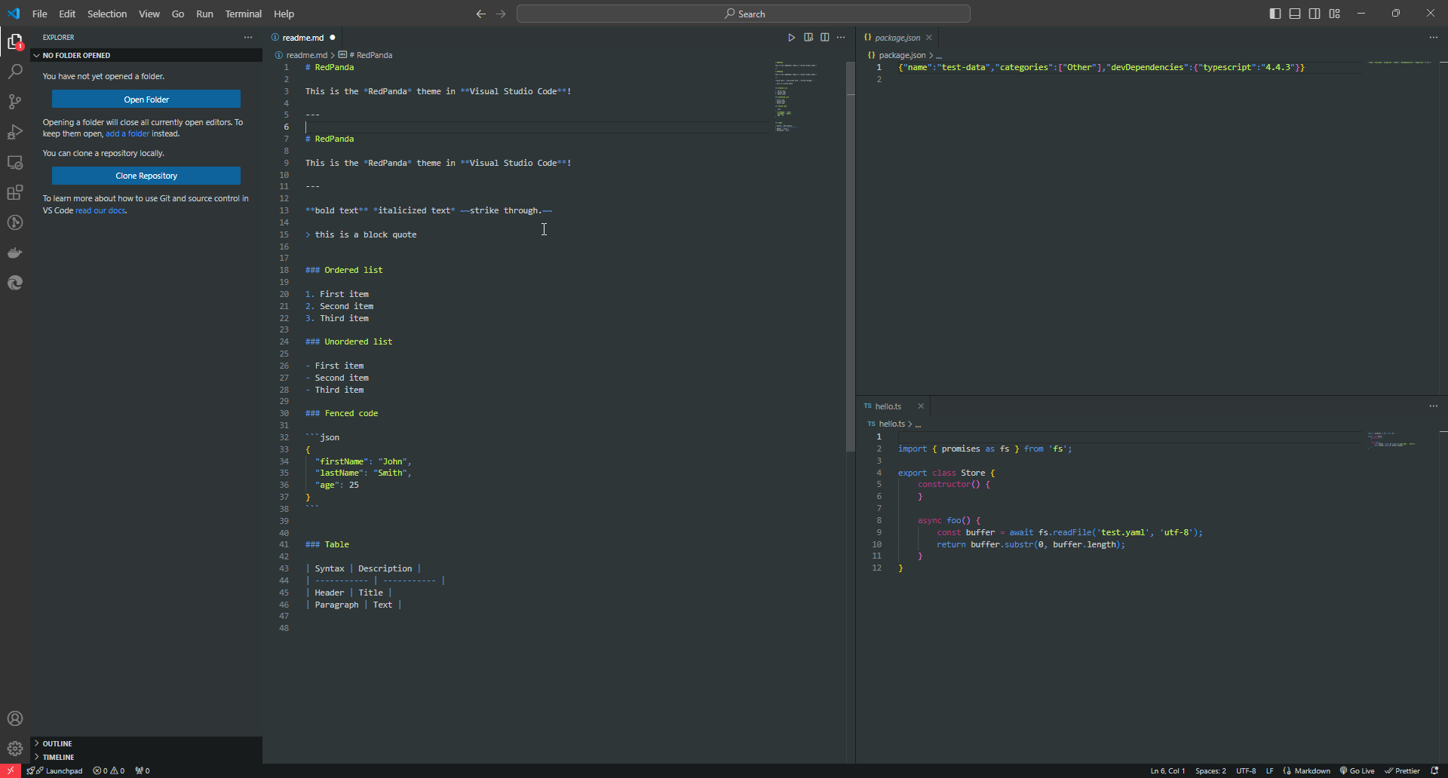
Task: Switch to the readme.md tab
Action: pyautogui.click(x=303, y=38)
